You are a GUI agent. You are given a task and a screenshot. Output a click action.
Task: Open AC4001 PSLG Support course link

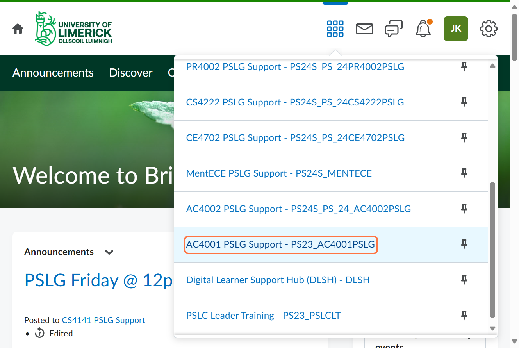pos(280,245)
